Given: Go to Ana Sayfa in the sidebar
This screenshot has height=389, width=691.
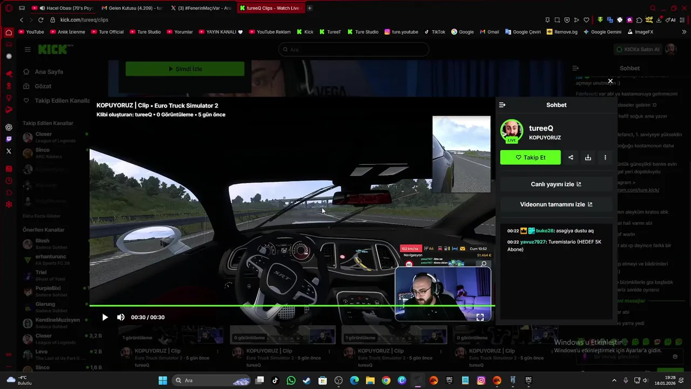Looking at the screenshot, I should click(49, 72).
